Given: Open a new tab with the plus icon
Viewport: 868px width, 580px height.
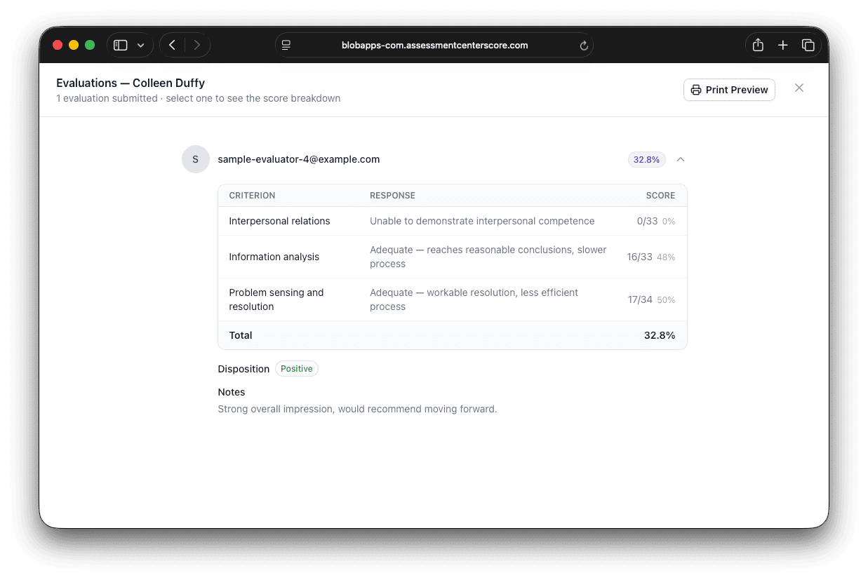Looking at the screenshot, I should [x=783, y=45].
